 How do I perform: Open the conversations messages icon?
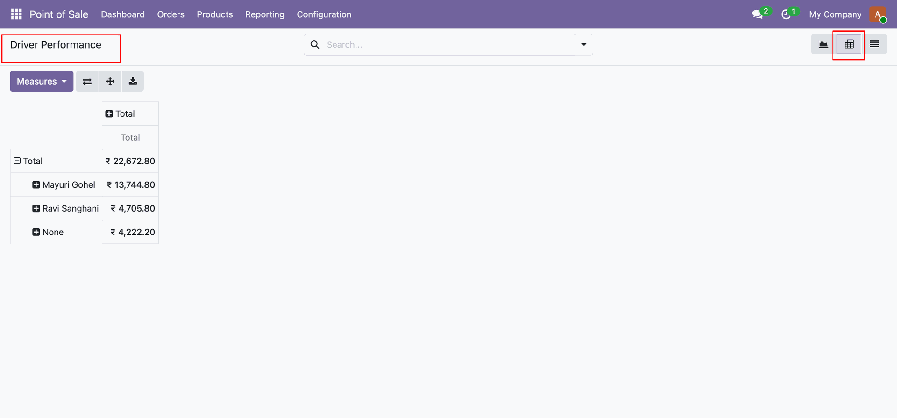click(757, 14)
